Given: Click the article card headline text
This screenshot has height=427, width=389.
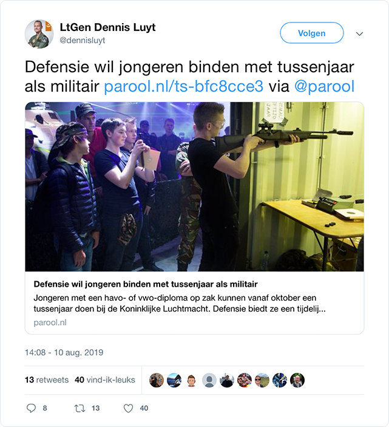Looking at the screenshot, I should (146, 284).
